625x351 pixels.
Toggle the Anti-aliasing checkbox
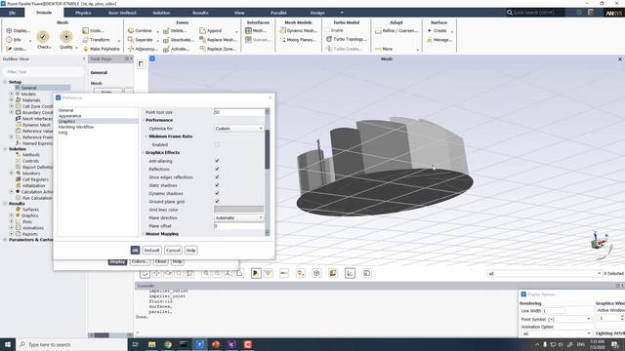pos(217,161)
